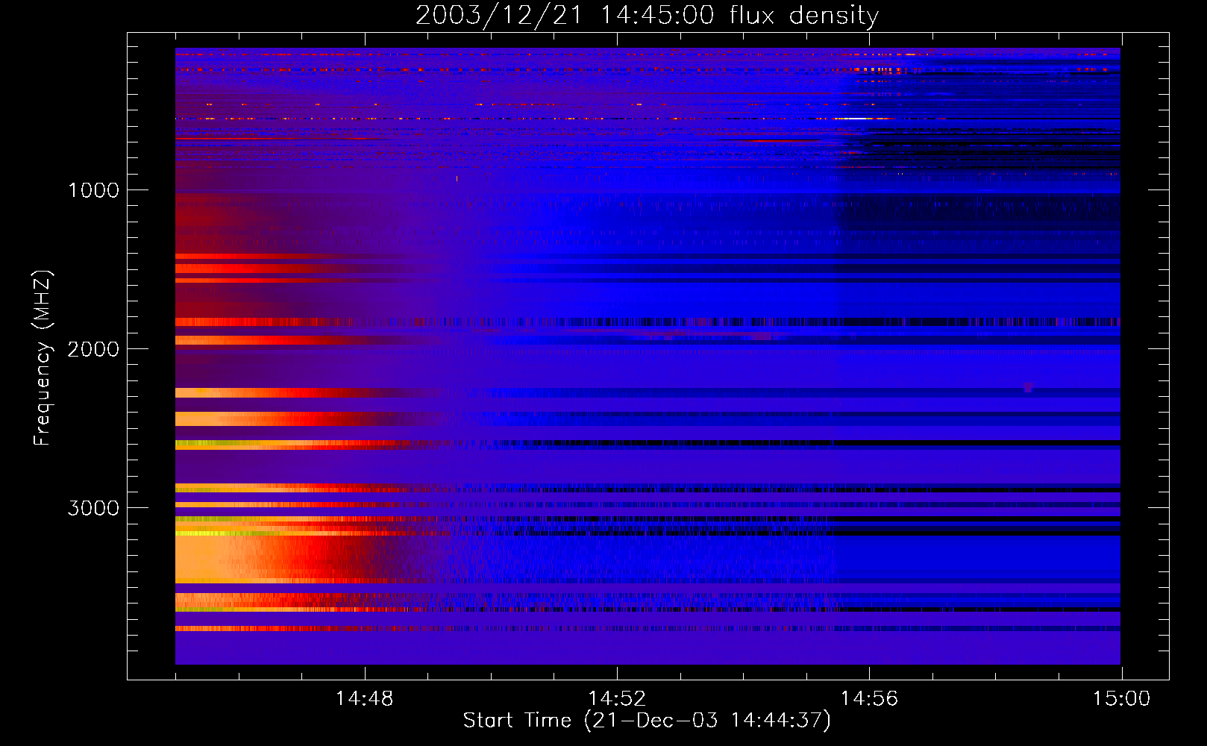Click the 'Start Time (21-Dec-03 14:44:37)' label

click(647, 721)
